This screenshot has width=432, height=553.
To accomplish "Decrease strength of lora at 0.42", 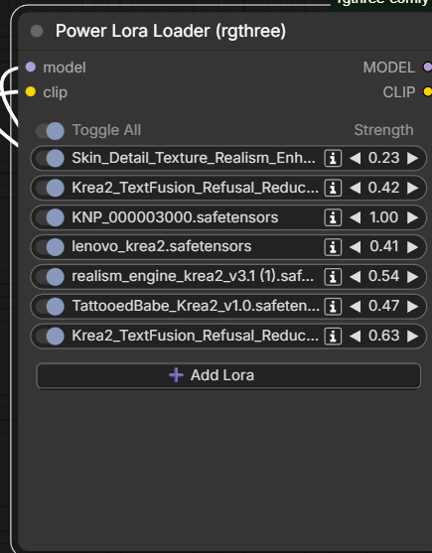I will click(x=356, y=188).
